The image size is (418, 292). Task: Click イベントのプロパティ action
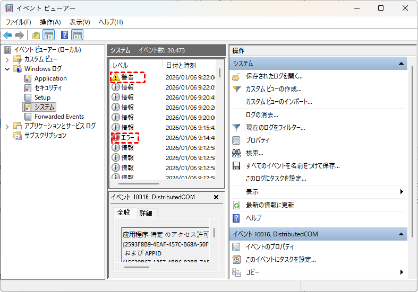tap(270, 247)
